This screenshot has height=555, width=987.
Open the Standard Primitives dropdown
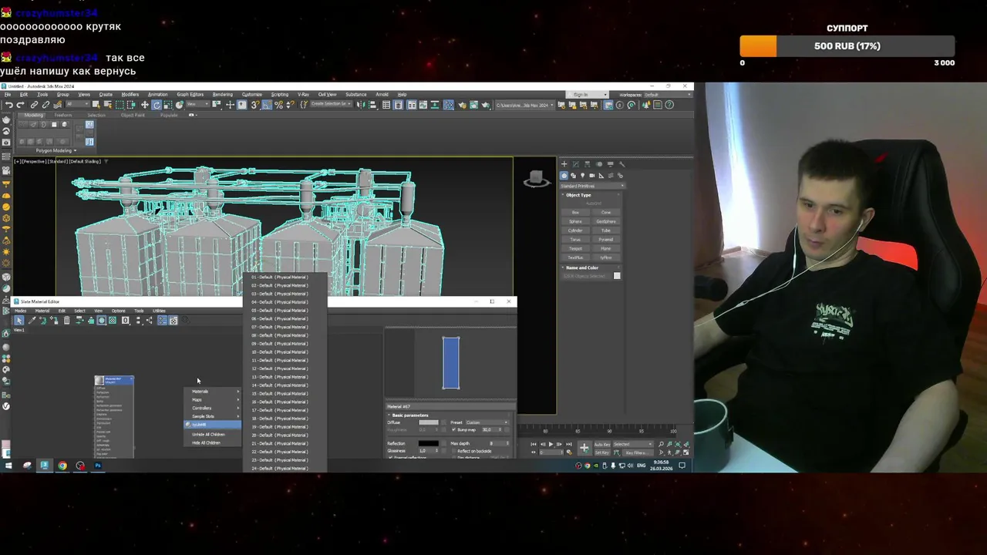click(592, 186)
